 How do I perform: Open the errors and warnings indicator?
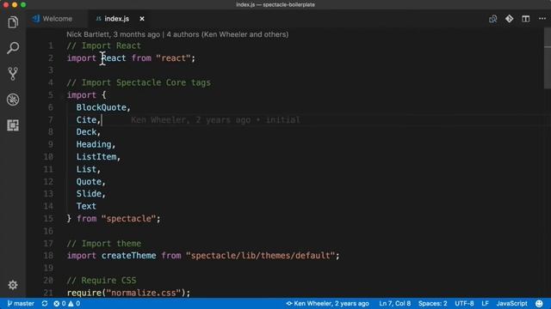click(67, 303)
